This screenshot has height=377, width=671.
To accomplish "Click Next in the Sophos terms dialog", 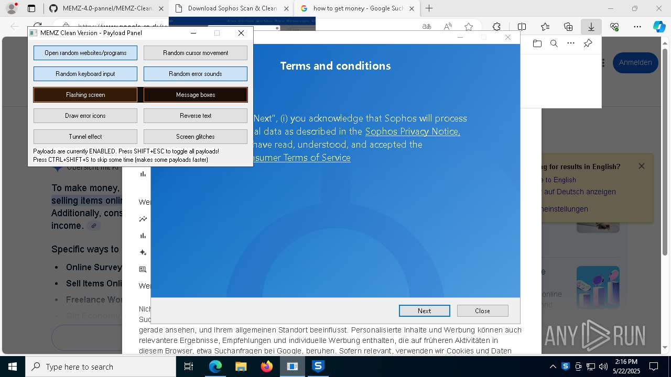I will pyautogui.click(x=425, y=311).
